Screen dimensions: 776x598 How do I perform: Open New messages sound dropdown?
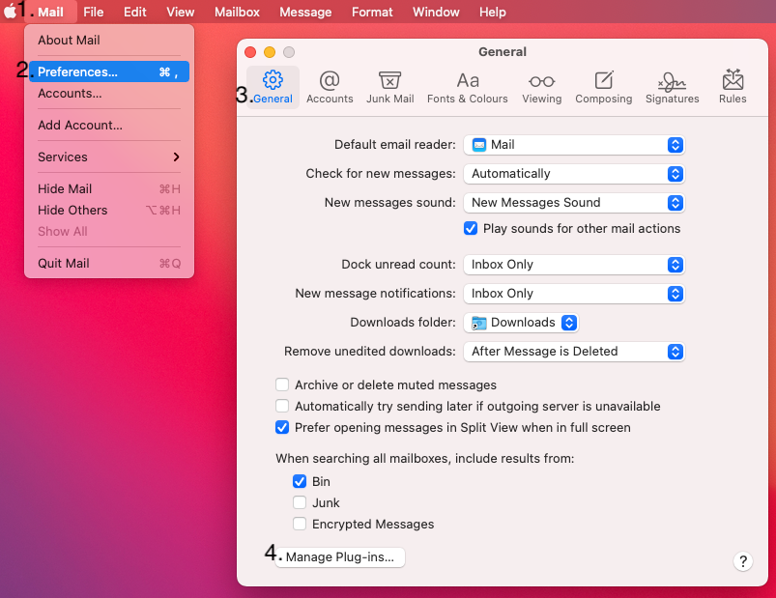point(574,203)
